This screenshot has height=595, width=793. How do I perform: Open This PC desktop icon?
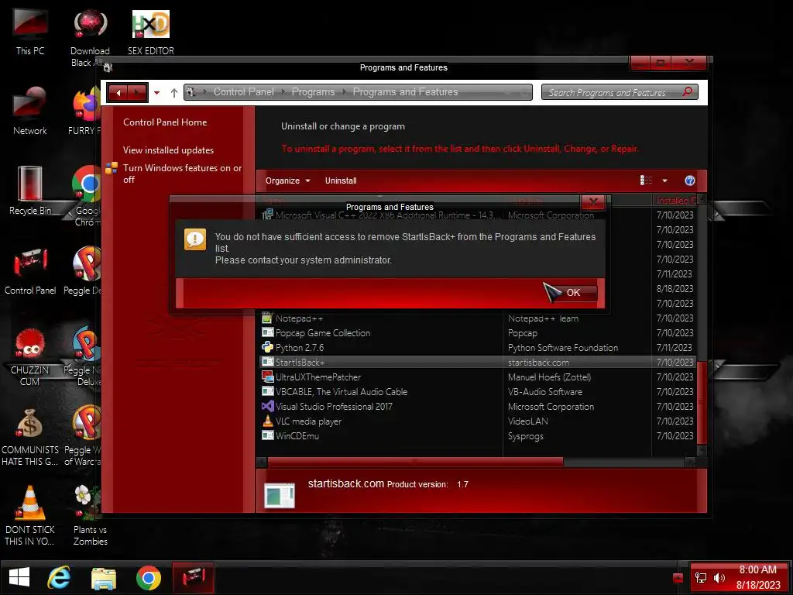[30, 32]
